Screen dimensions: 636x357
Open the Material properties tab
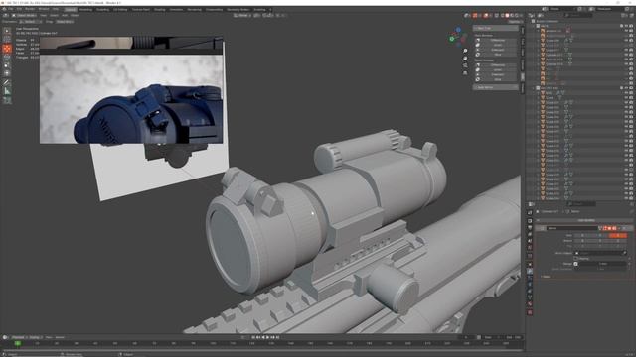530,304
